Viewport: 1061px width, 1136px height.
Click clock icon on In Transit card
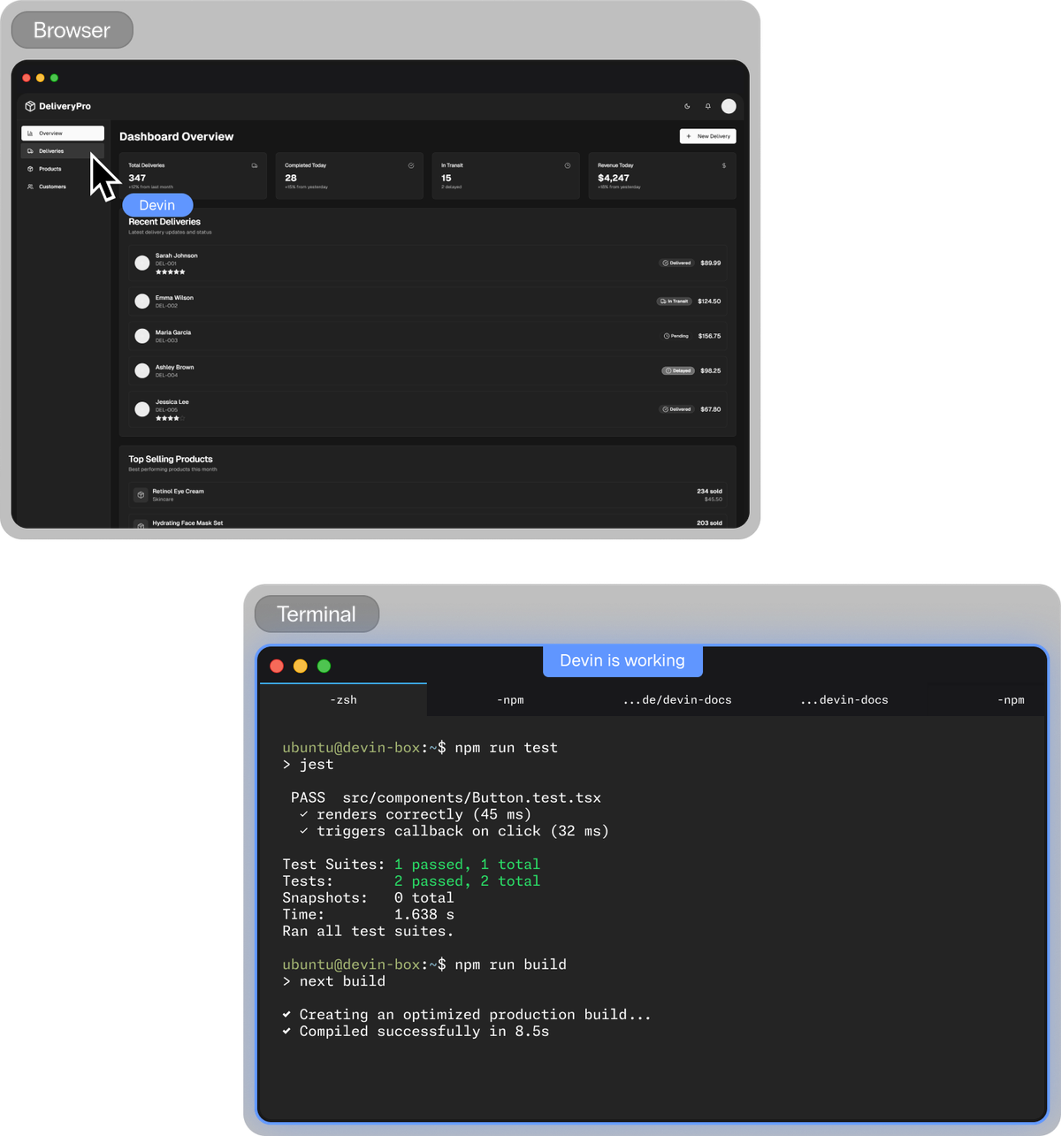[x=568, y=165]
